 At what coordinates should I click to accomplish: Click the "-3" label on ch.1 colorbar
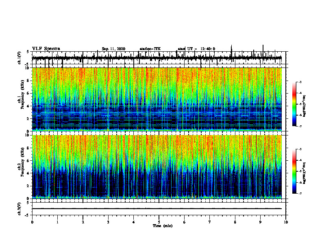[x=300, y=82]
